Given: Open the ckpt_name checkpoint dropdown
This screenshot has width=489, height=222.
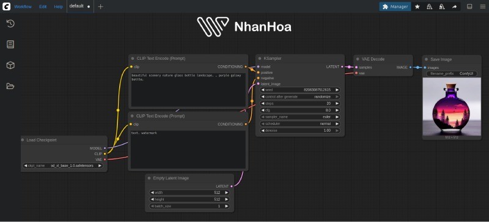Looking at the screenshot, I should [x=64, y=166].
